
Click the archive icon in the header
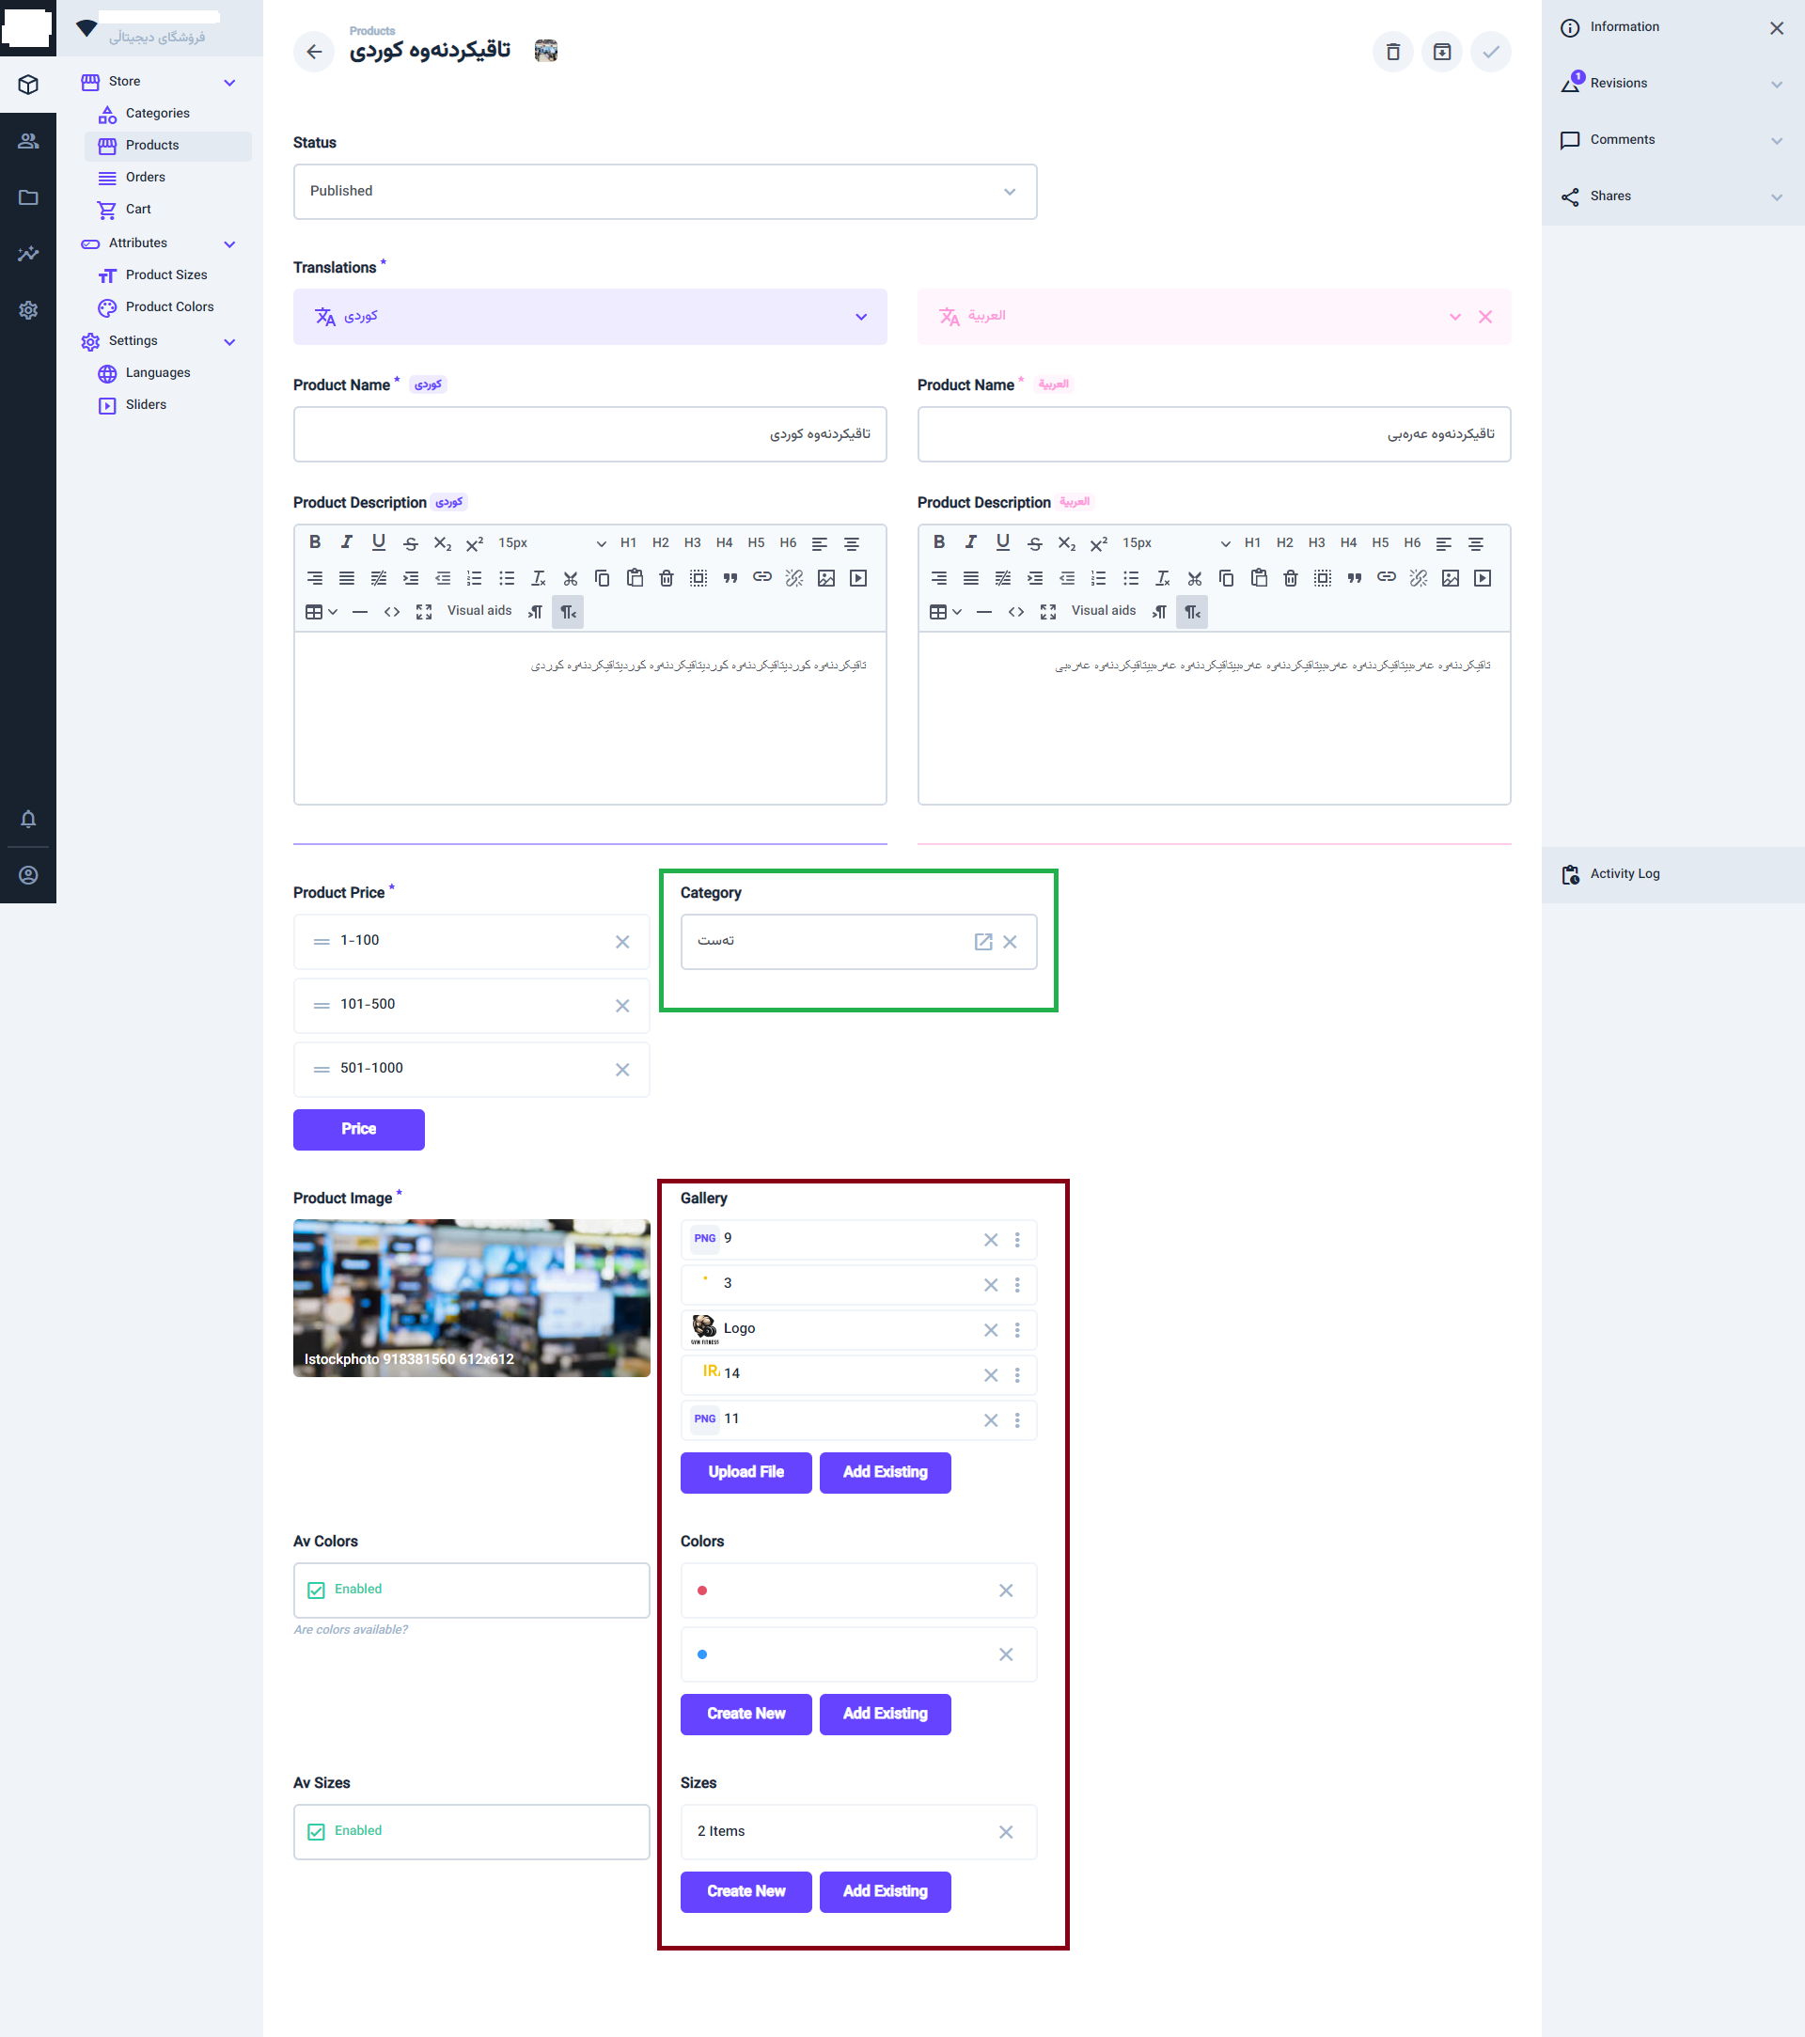[x=1441, y=52]
